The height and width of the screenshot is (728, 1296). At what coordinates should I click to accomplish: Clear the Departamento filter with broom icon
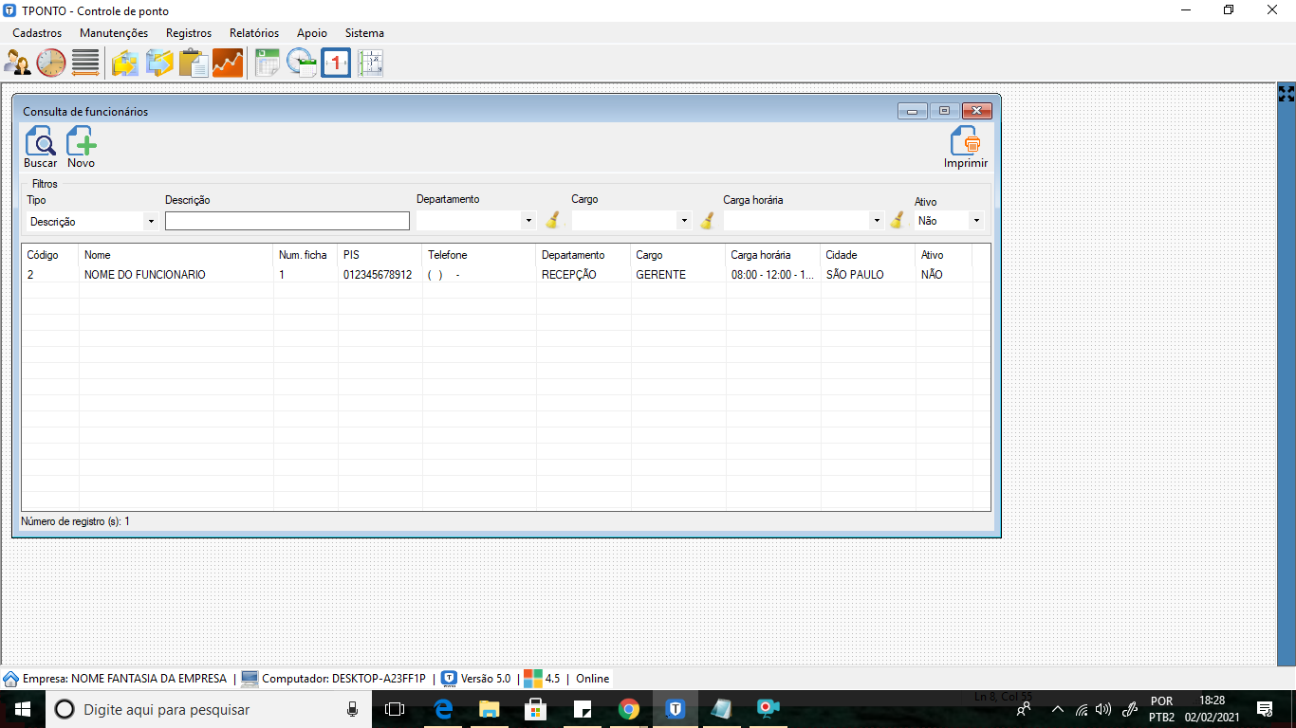(x=552, y=220)
